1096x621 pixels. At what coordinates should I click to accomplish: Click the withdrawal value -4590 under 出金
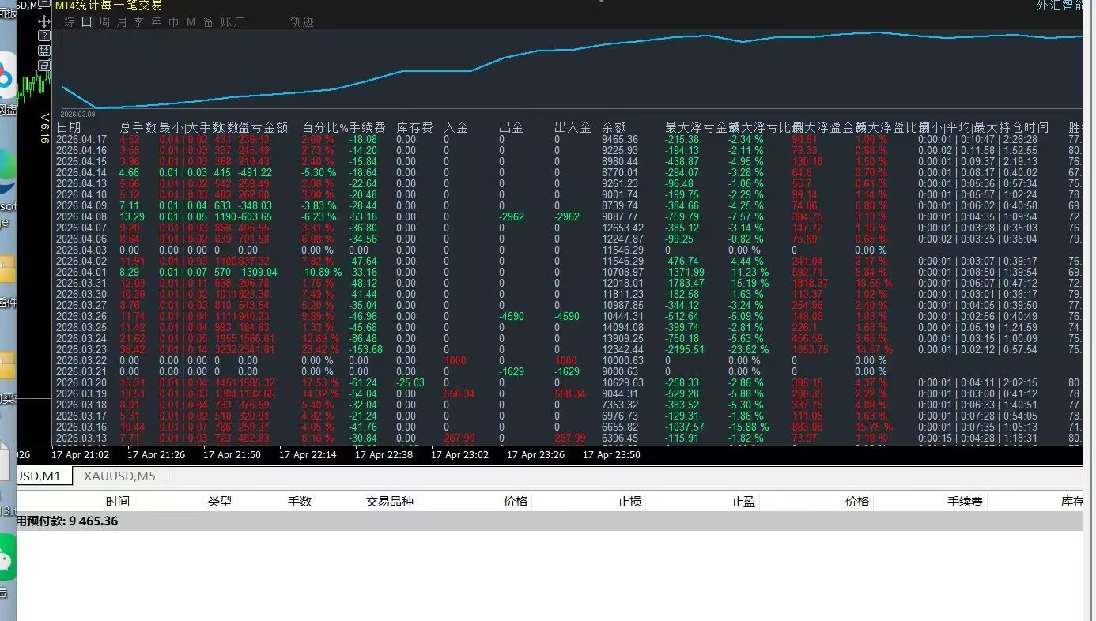[x=512, y=316]
